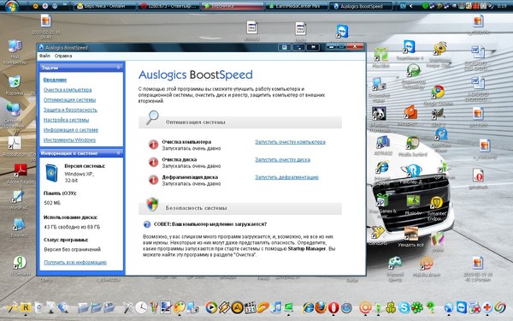The height and width of the screenshot is (321, 513).
Task: Open the Файл menu
Action: tap(44, 56)
